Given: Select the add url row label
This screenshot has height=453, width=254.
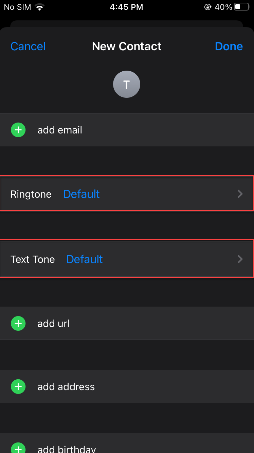Looking at the screenshot, I should pyautogui.click(x=53, y=323).
